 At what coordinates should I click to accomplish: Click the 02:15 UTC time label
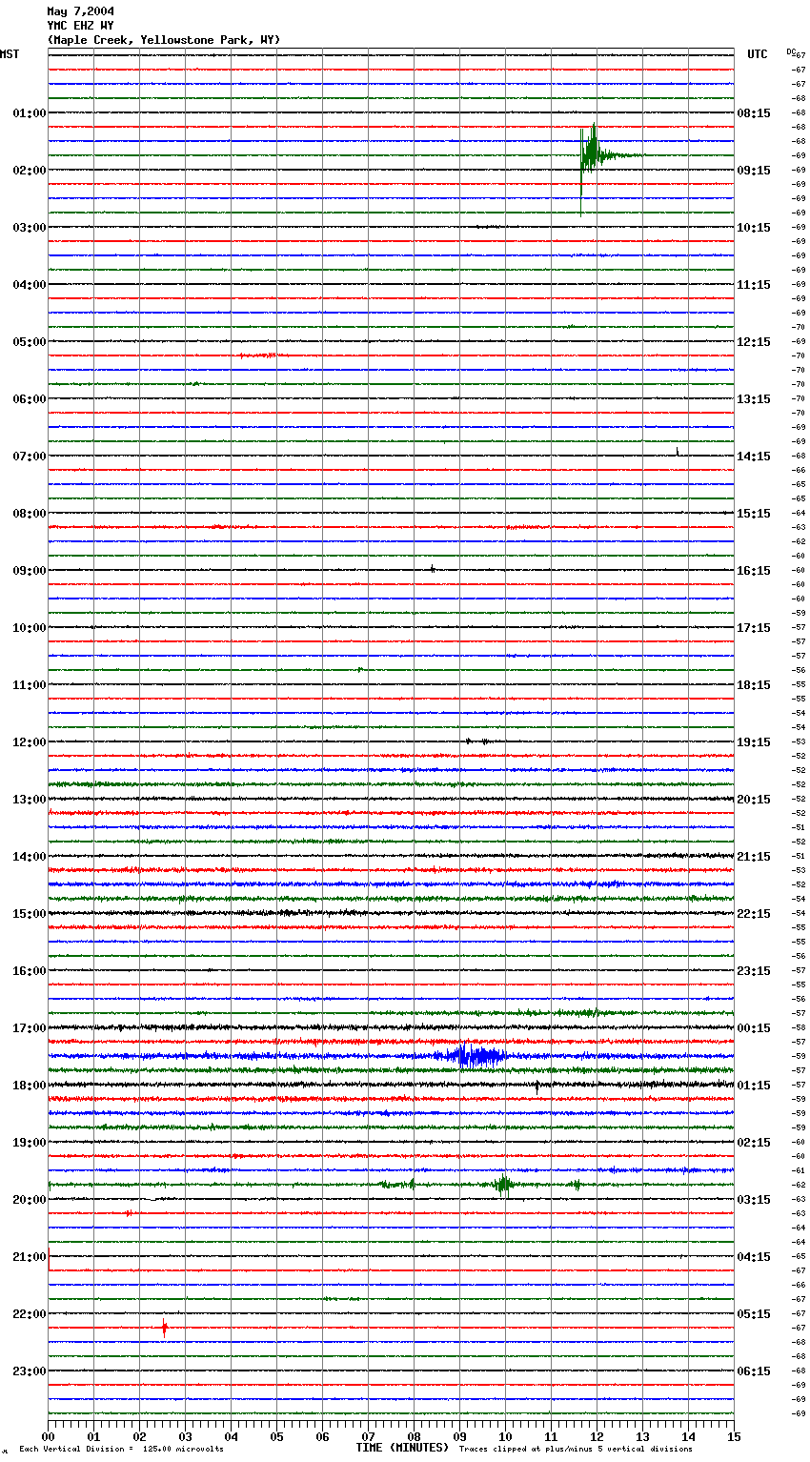(754, 1143)
